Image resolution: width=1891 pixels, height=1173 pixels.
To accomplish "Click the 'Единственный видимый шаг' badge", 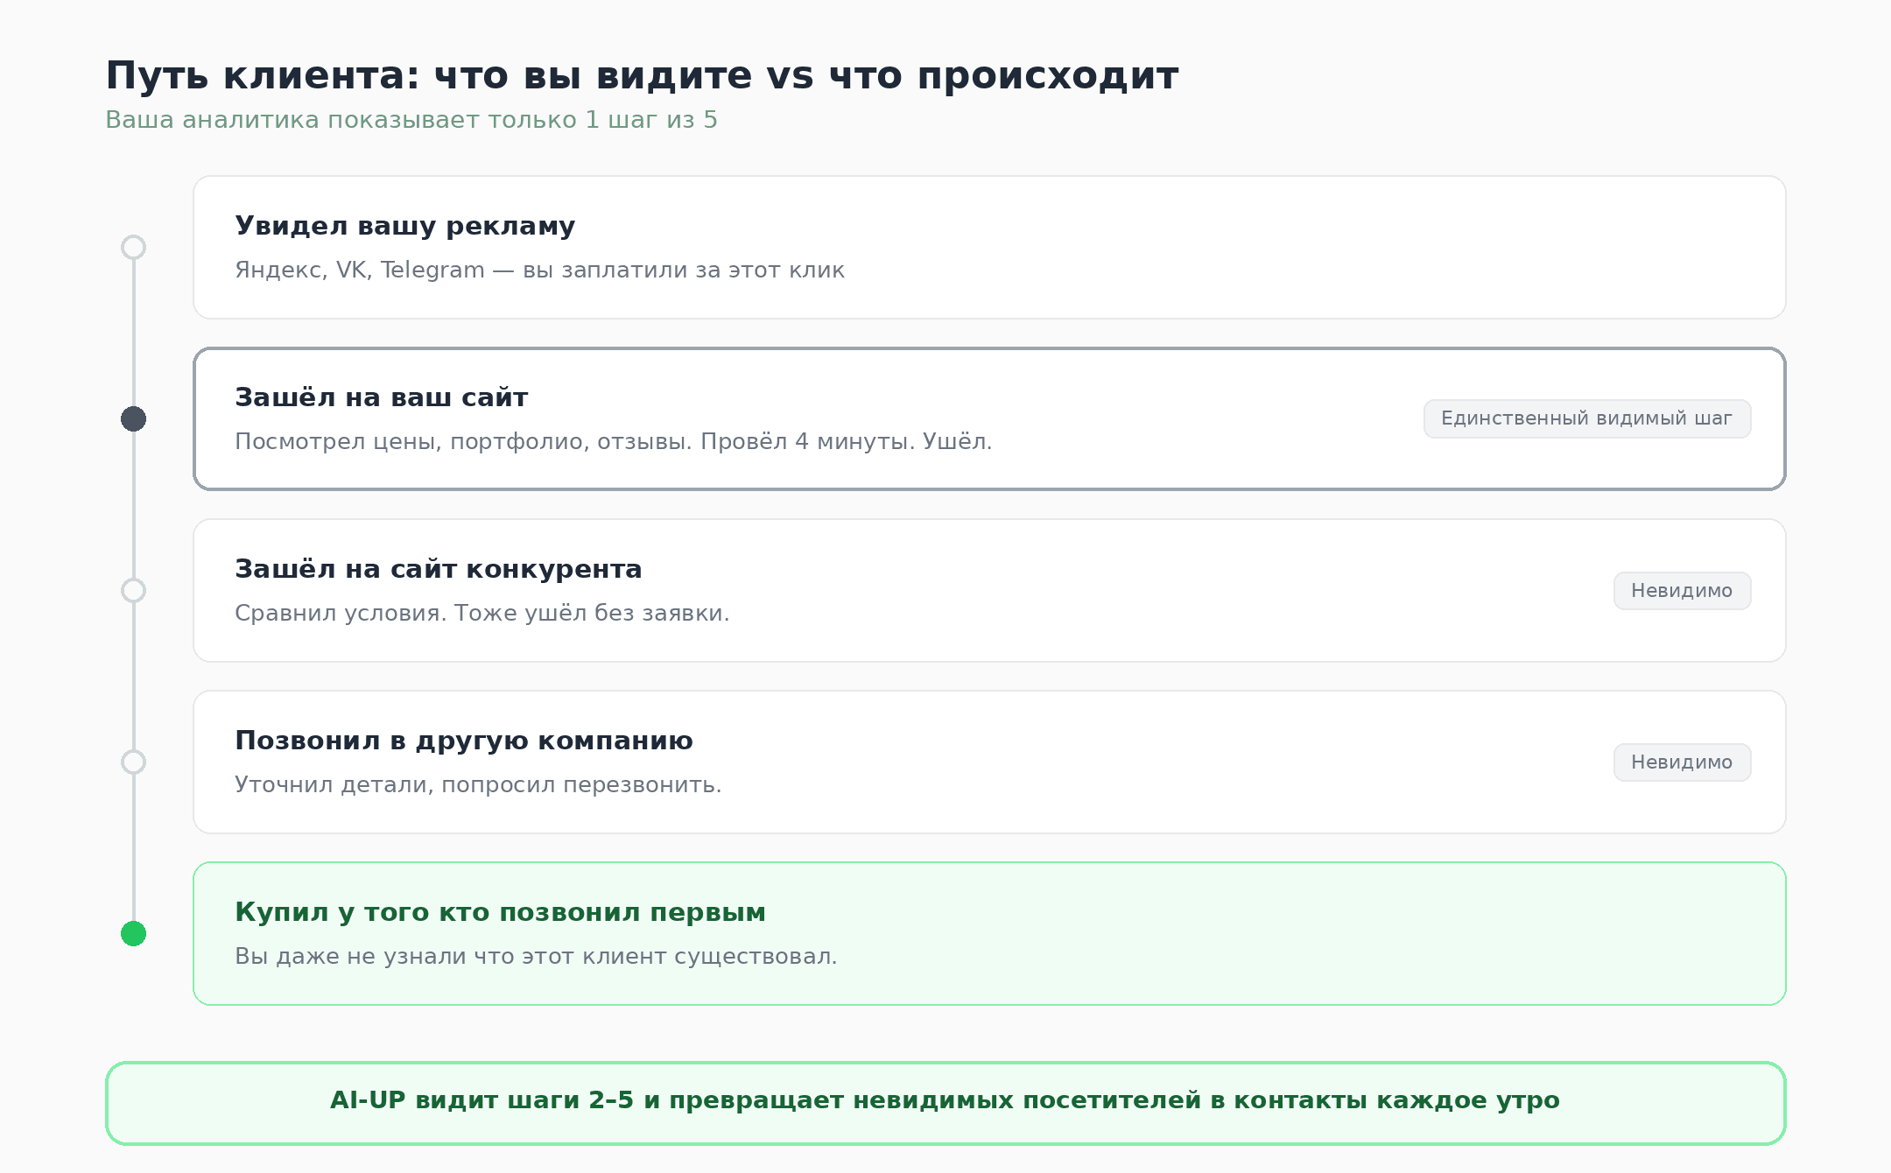I will (1586, 418).
